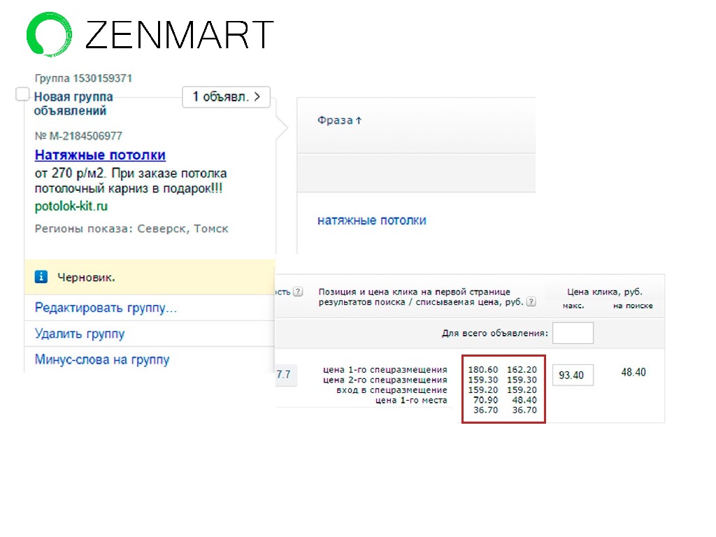The height and width of the screenshot is (537, 716).
Task: Click the натяжные потолки phrase link
Action: [x=371, y=220]
